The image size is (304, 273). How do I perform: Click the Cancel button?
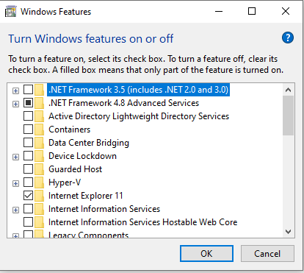pyautogui.click(x=267, y=254)
